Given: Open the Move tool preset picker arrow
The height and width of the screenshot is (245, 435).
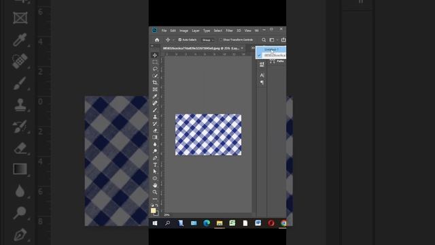Looking at the screenshot, I should click(x=174, y=40).
